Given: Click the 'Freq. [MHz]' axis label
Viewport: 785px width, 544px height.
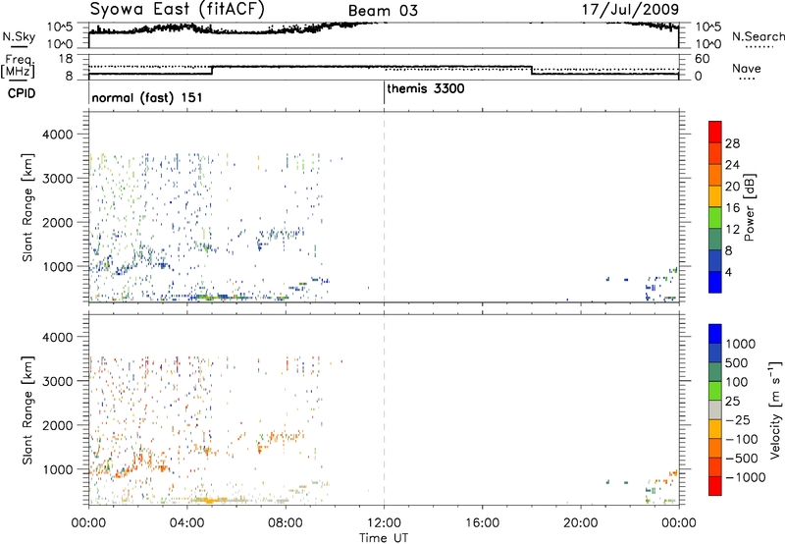Looking at the screenshot, I should pyautogui.click(x=18, y=66).
